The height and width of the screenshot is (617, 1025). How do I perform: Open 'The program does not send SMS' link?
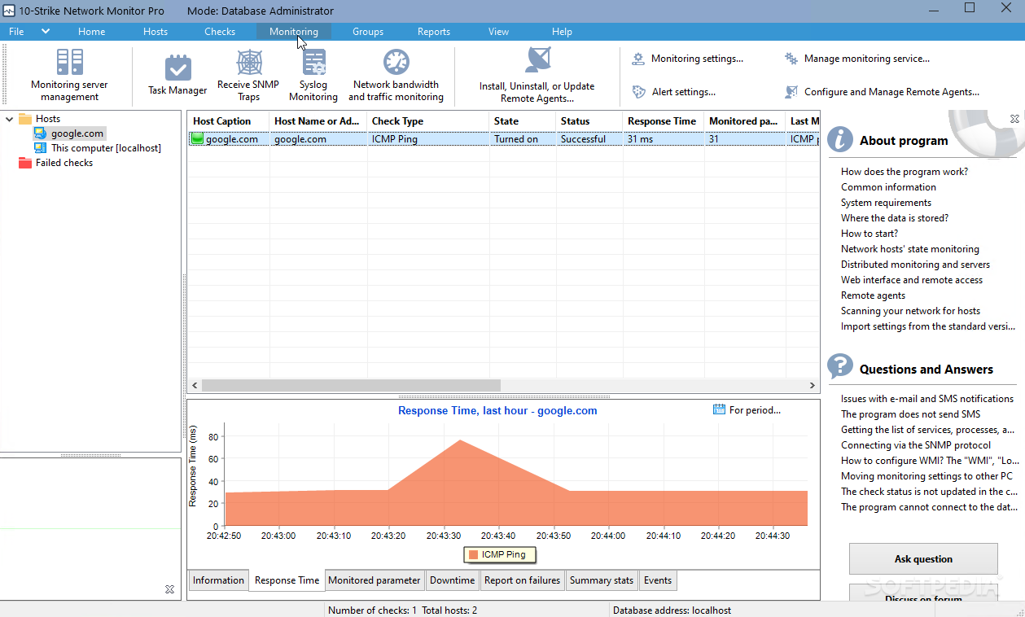point(910,414)
